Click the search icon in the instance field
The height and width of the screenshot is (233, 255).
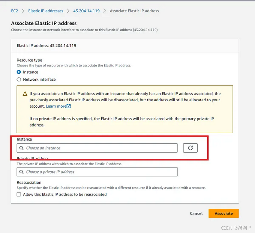click(21, 148)
